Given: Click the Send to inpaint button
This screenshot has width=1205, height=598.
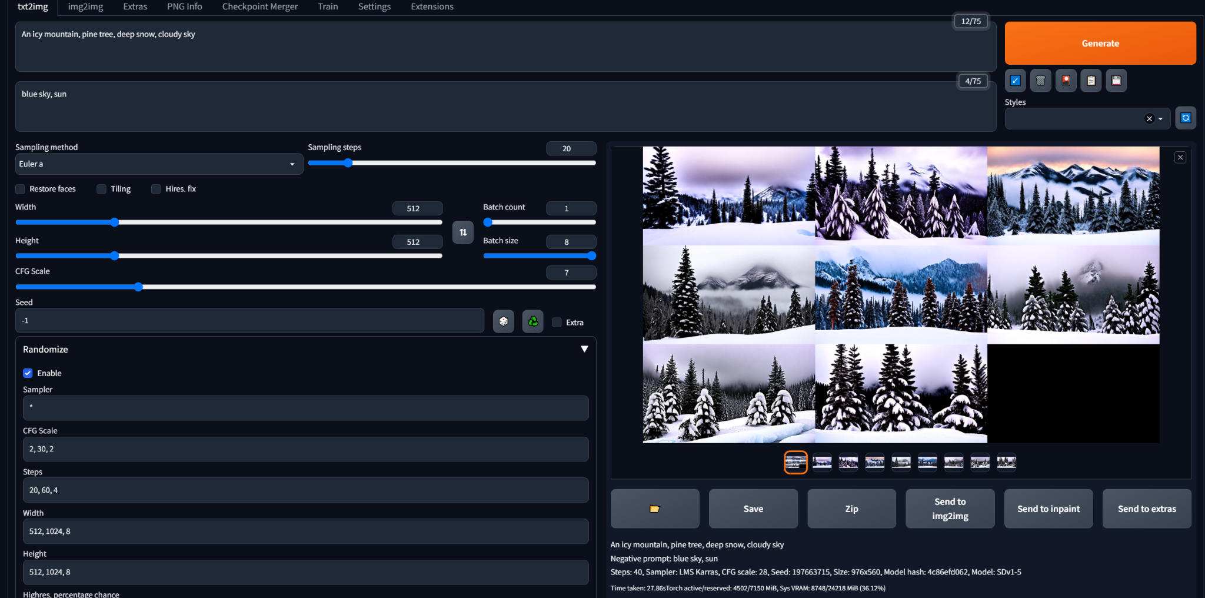Looking at the screenshot, I should tap(1048, 509).
